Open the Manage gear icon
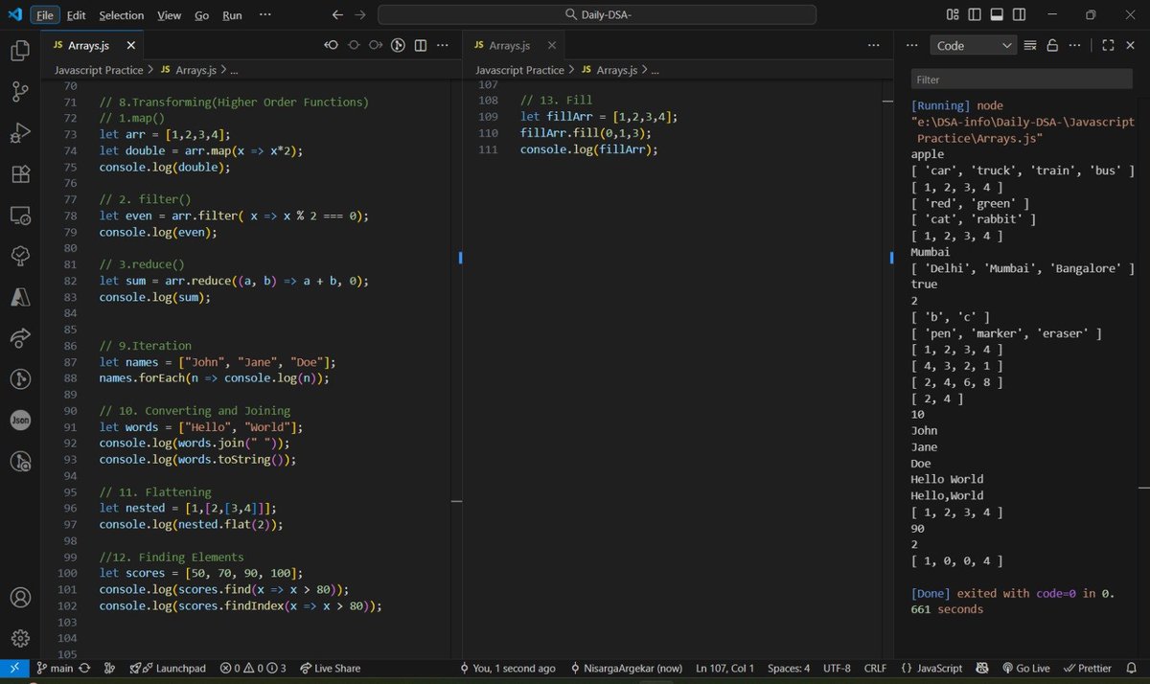1150x684 pixels. pos(20,639)
